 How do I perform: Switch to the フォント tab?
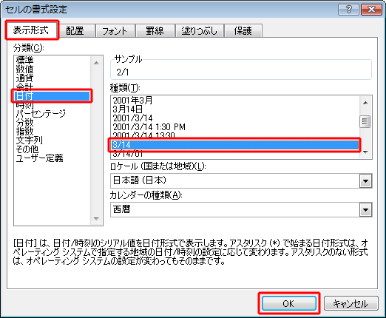point(115,31)
